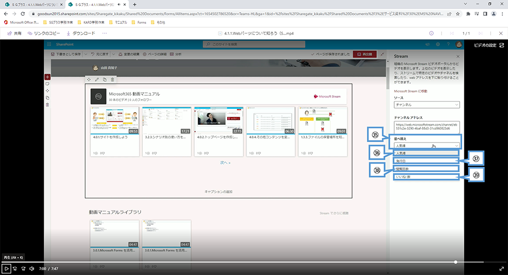The image size is (508, 275).
Task: Click 共有 share button
Action: (15, 33)
